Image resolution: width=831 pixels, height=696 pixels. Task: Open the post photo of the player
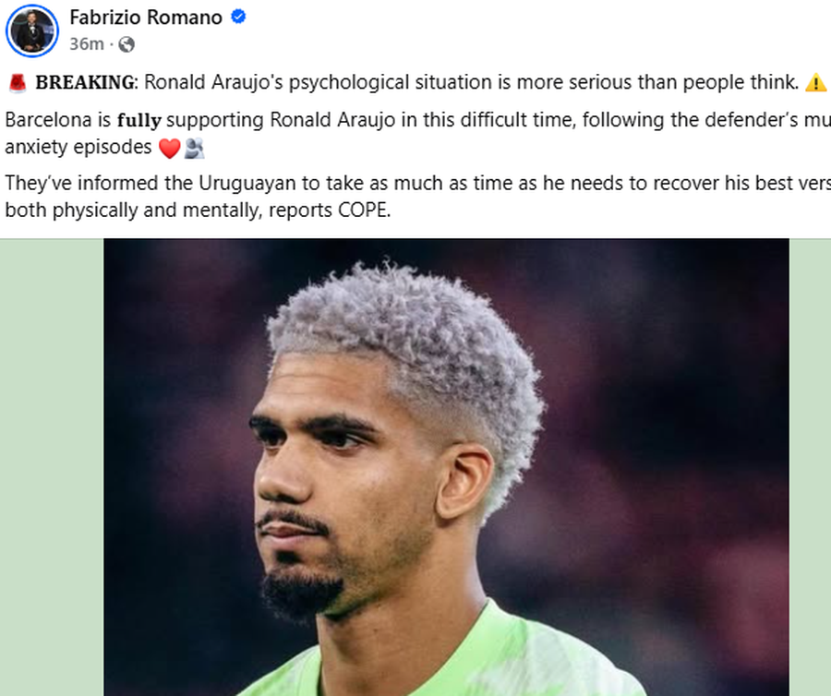[446, 467]
